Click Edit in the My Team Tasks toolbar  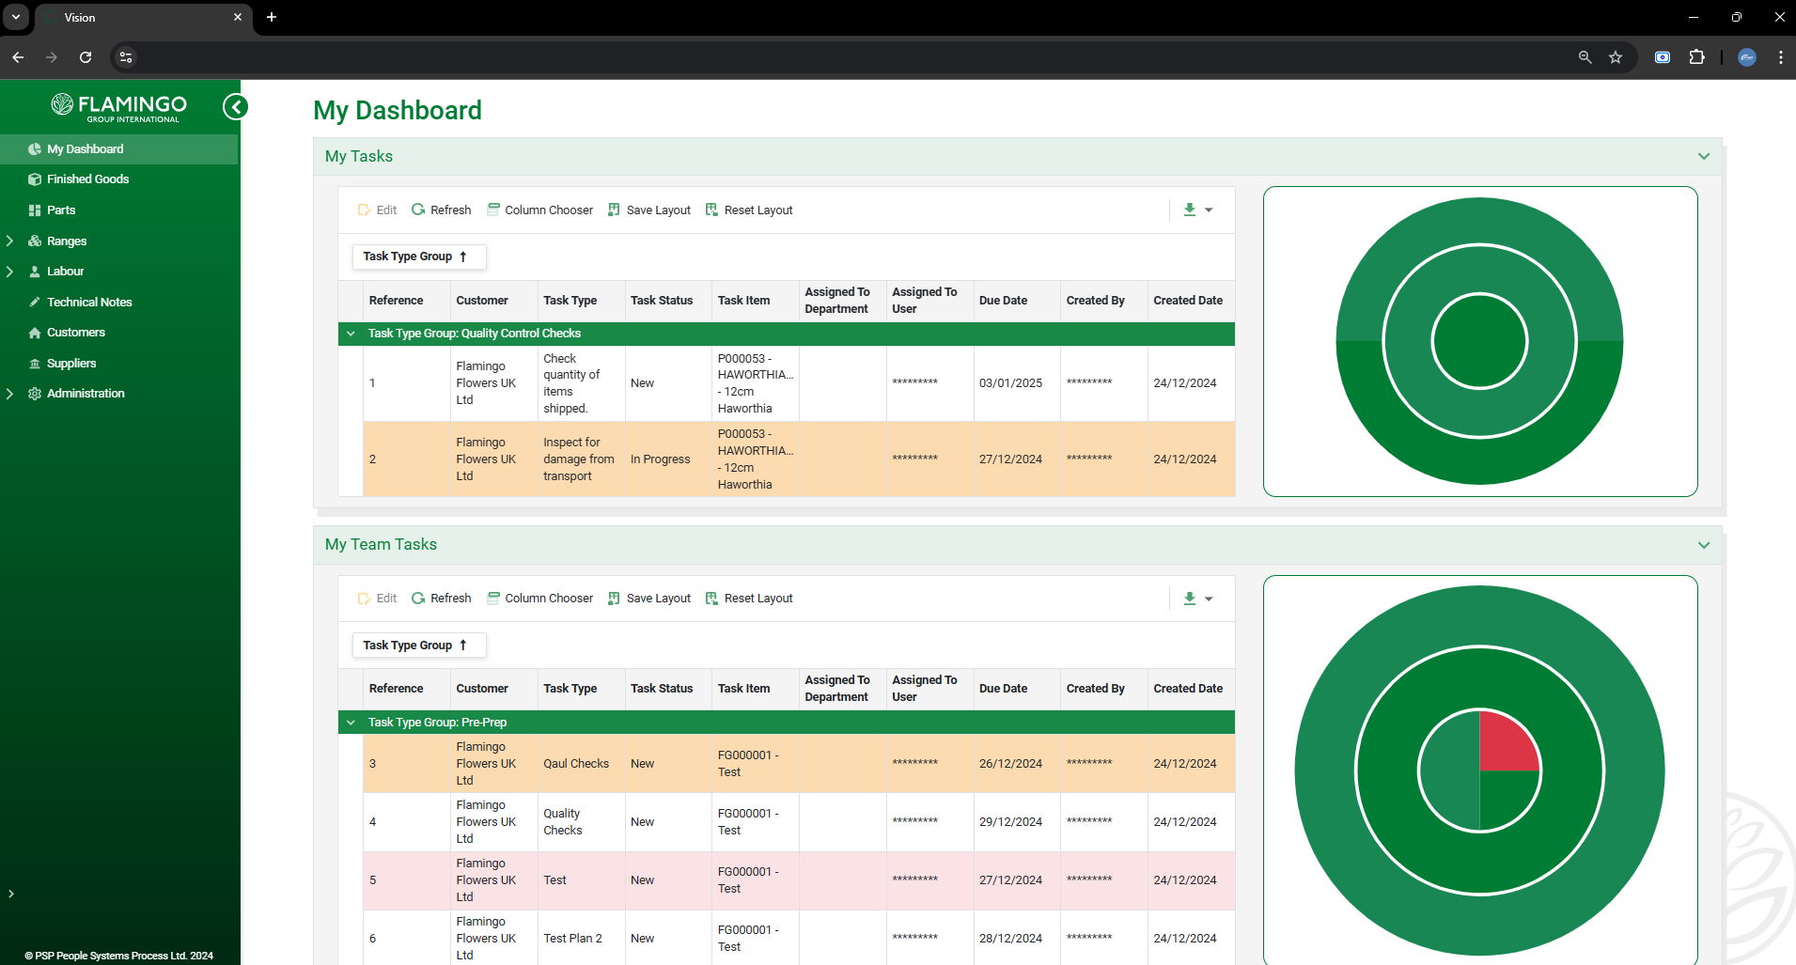coord(377,599)
